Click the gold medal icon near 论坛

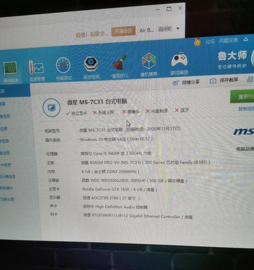coord(198,42)
